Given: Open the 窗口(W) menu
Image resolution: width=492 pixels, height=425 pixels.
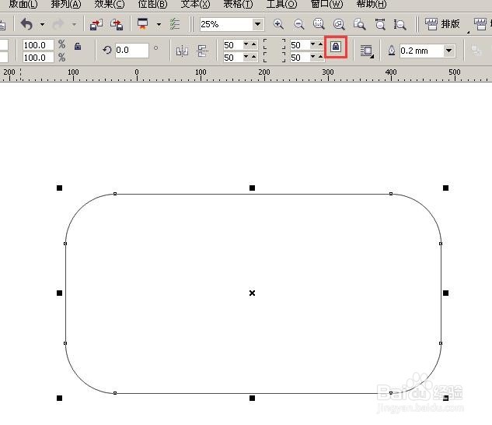Looking at the screenshot, I should pos(326,5).
